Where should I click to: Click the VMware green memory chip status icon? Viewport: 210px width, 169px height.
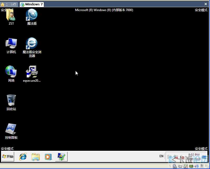pyautogui.click(x=191, y=166)
